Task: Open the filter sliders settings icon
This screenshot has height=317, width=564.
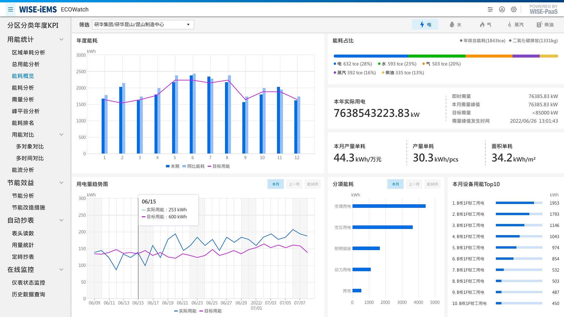Action: 490,9
